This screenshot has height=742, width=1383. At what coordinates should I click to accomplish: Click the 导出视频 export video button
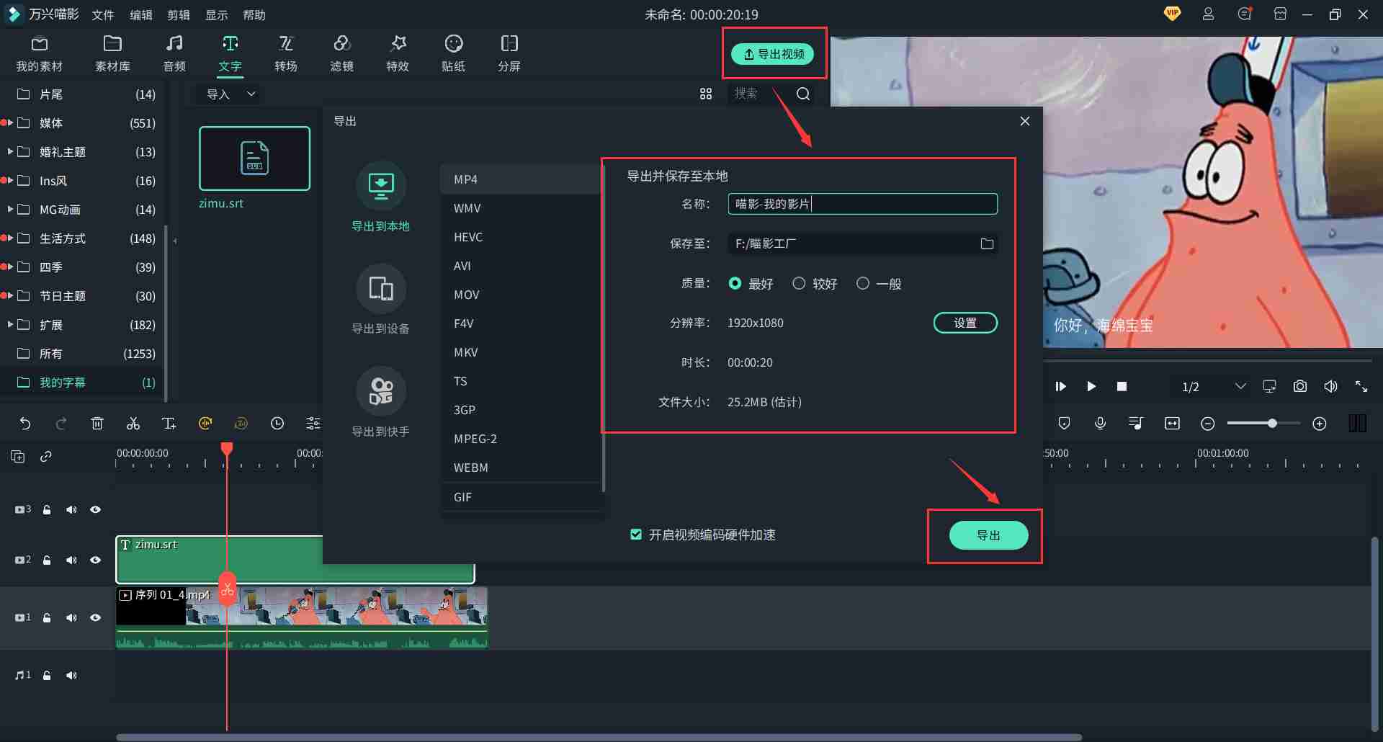(773, 54)
